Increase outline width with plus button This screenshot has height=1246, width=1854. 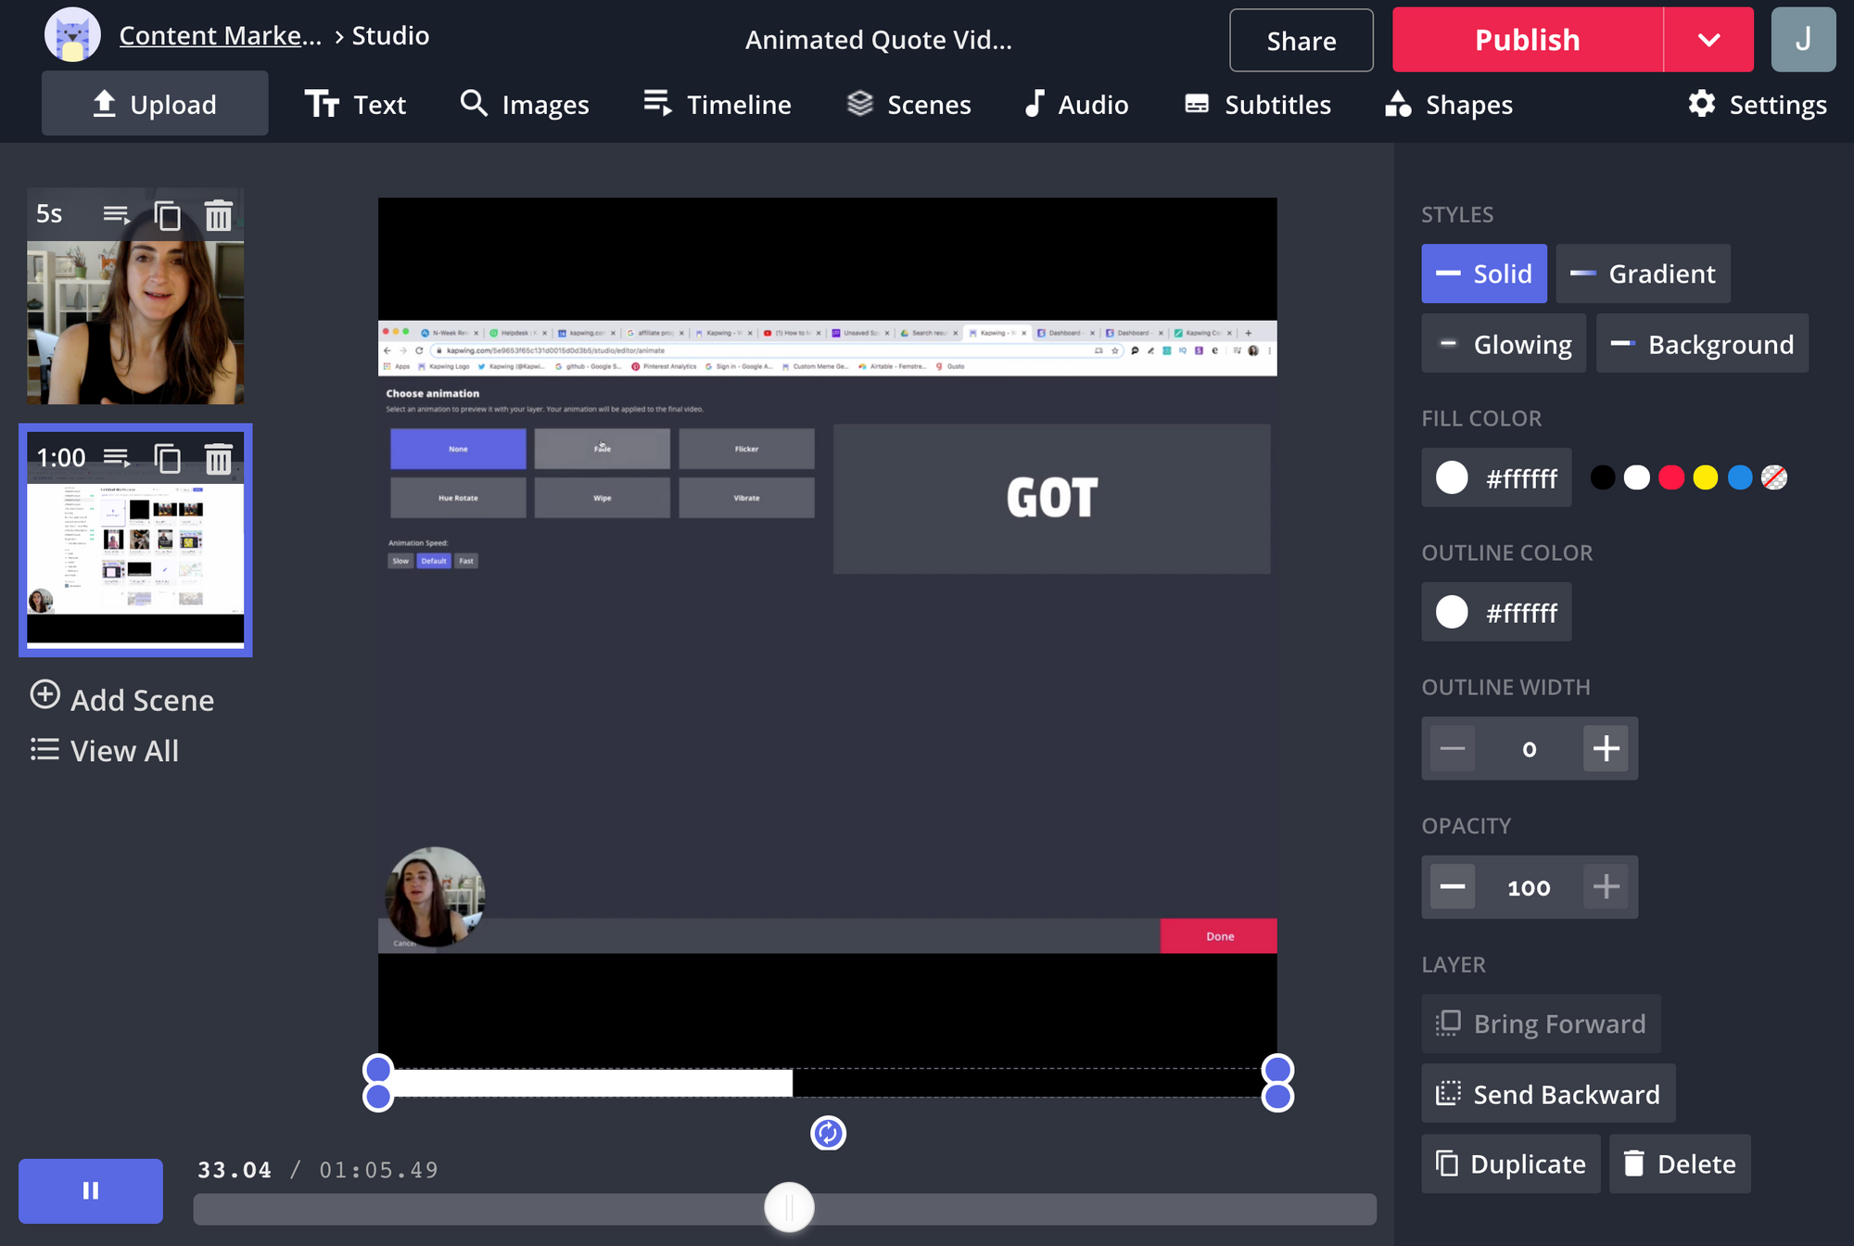pyautogui.click(x=1606, y=748)
